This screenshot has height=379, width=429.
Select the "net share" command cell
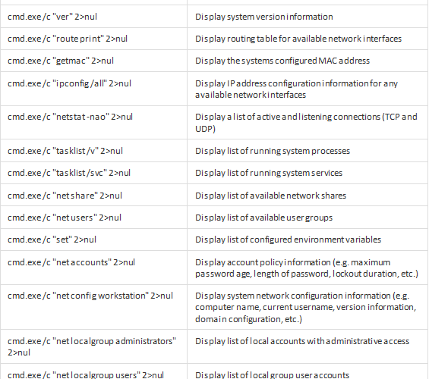pos(94,196)
